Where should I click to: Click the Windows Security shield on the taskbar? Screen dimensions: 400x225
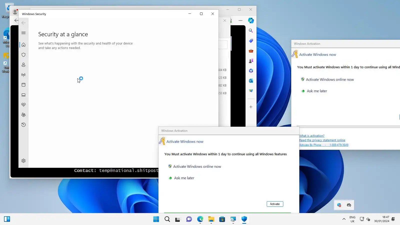tap(244, 219)
